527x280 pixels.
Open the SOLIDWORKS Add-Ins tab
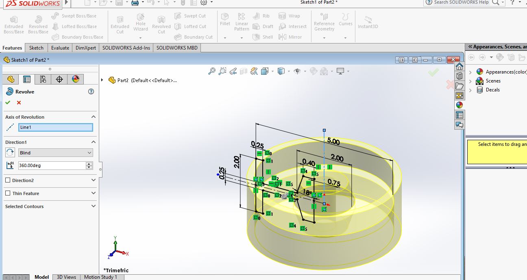pos(126,48)
